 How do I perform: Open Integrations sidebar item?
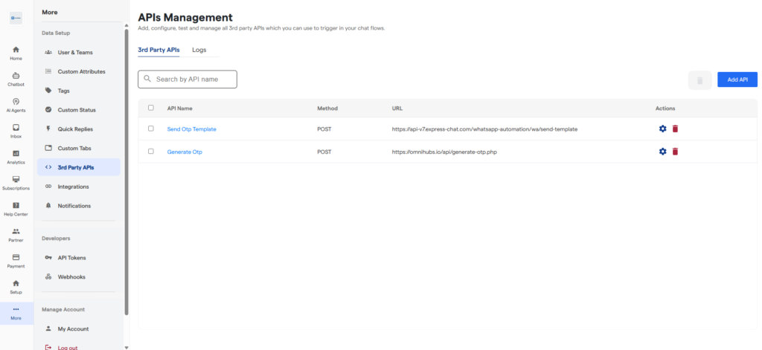click(79, 187)
